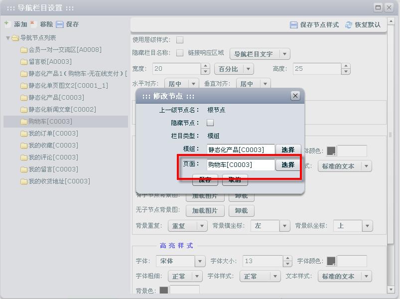Click Restore Default (恢复默认) icon
The height and width of the screenshot is (299, 400).
(x=349, y=25)
